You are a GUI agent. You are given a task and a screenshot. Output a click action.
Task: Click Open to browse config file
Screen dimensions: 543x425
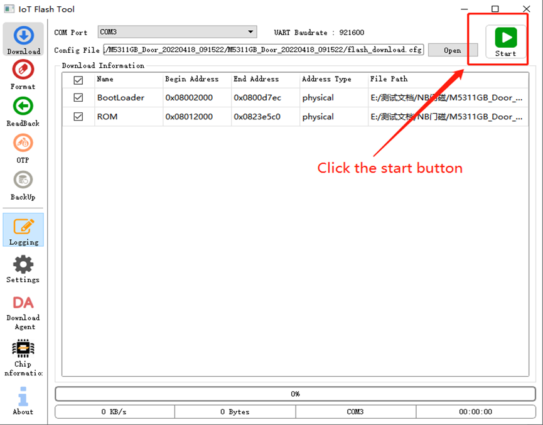[x=453, y=50]
